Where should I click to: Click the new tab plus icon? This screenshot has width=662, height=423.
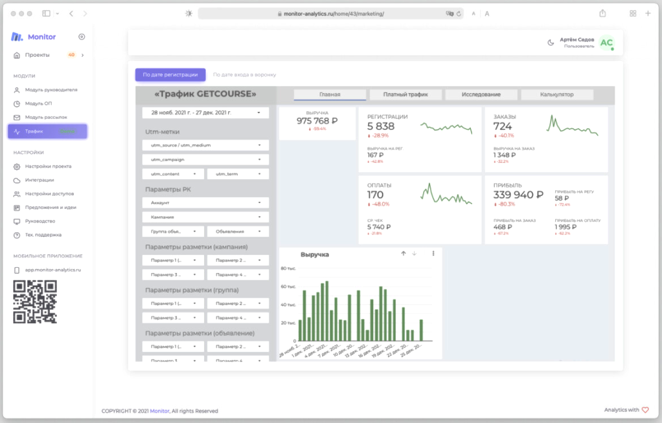tap(648, 14)
